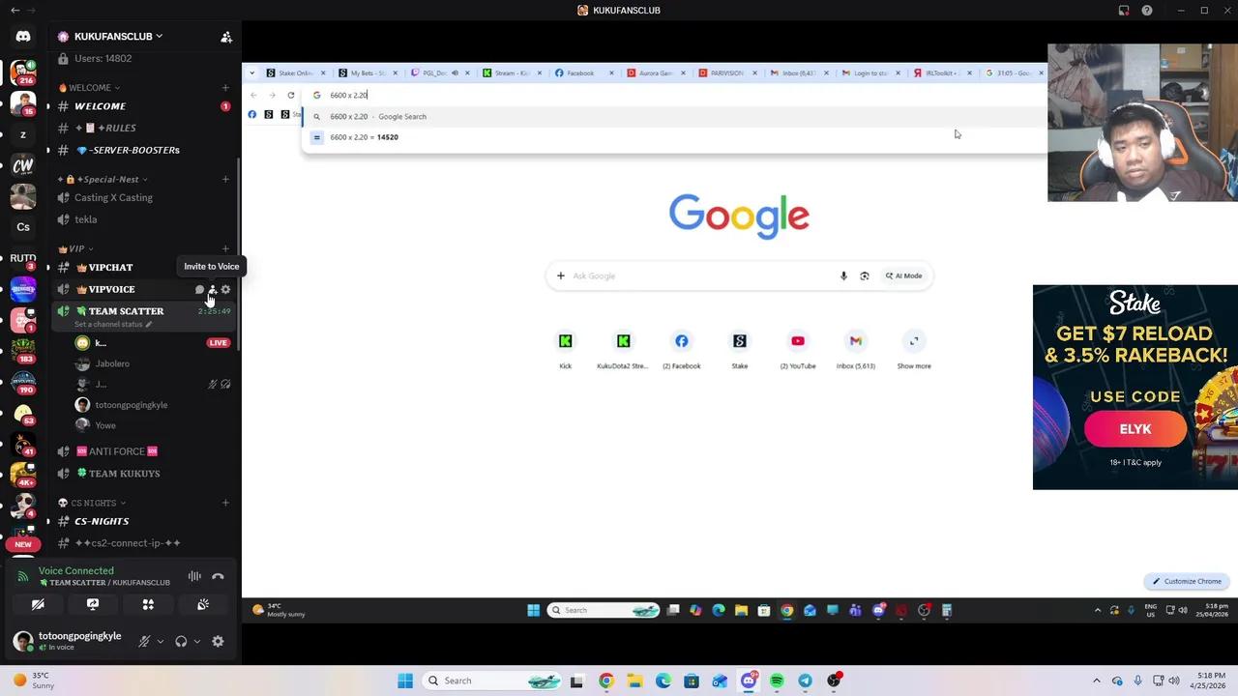The width and height of the screenshot is (1238, 696).
Task: Add a channel to CS NIGHTS category
Action: 225,503
